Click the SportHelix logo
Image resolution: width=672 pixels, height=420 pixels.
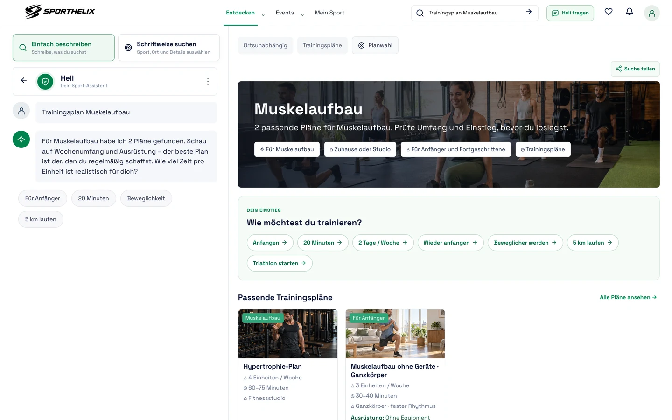[x=60, y=12]
